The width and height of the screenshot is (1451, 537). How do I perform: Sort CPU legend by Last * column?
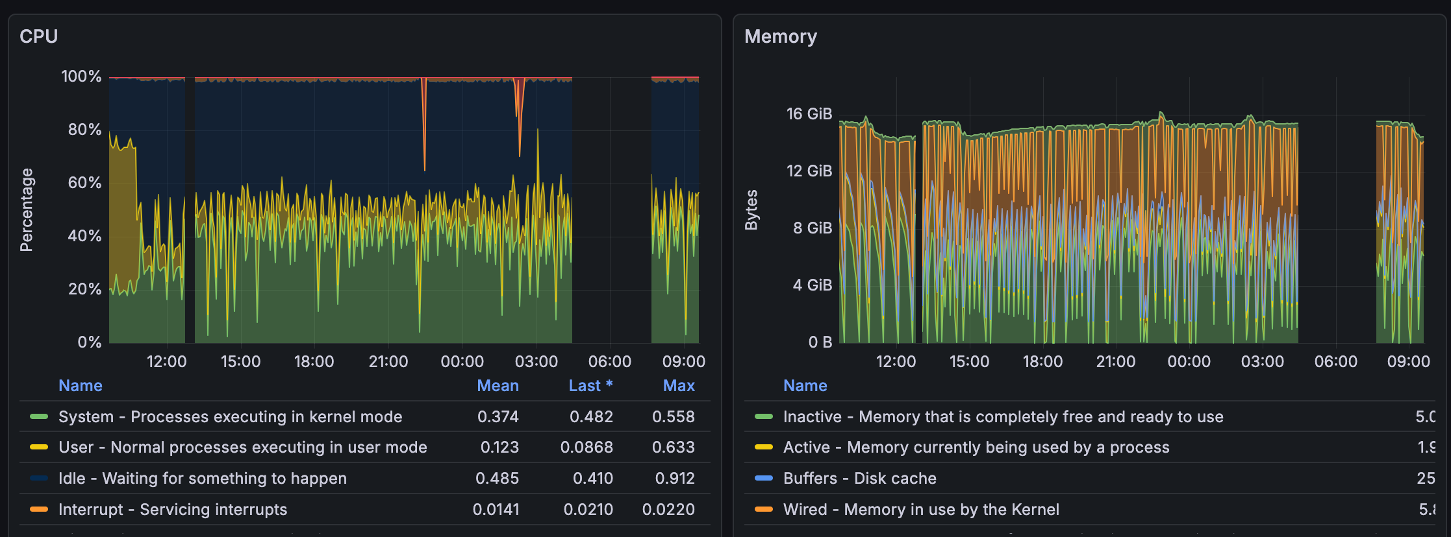pos(590,385)
